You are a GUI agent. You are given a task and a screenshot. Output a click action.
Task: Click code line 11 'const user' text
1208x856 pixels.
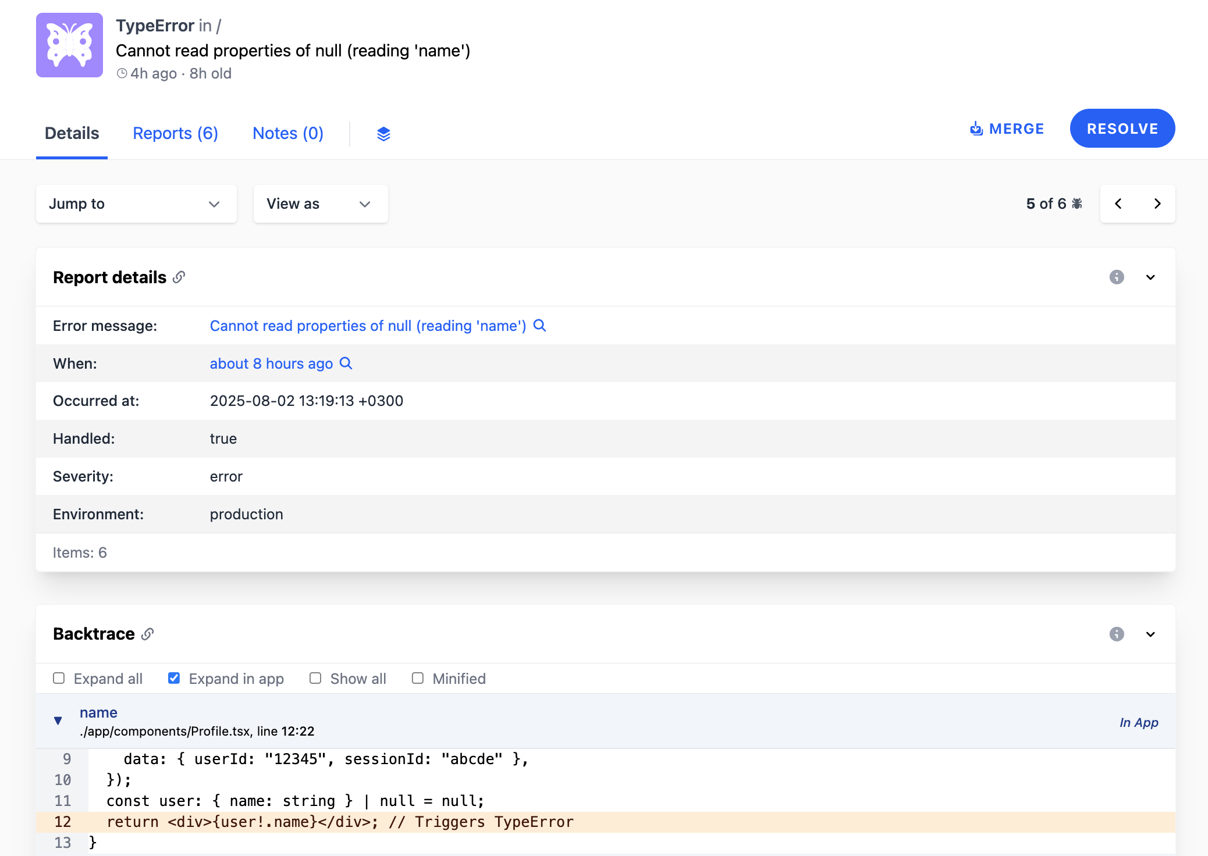tap(295, 801)
